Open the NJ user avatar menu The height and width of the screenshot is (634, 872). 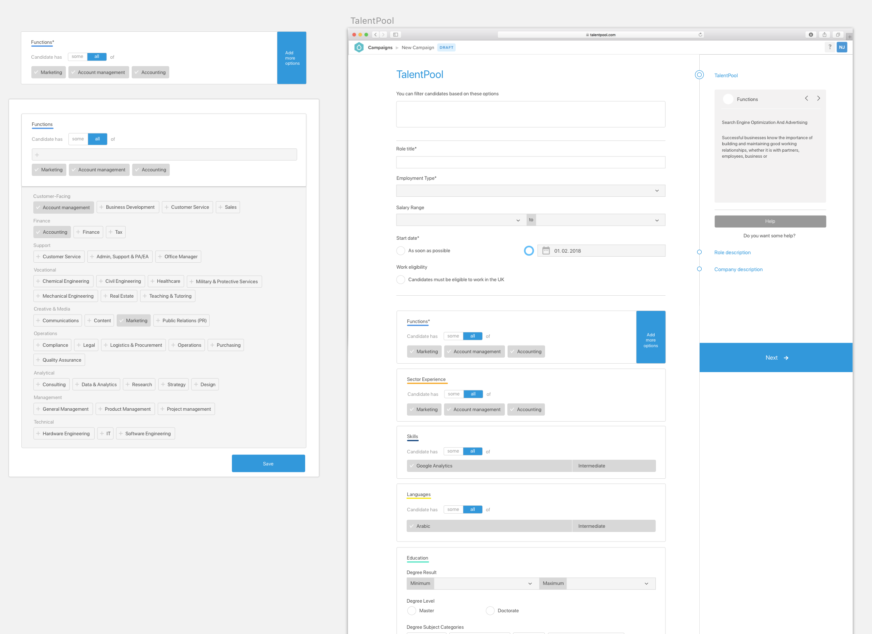coord(842,47)
